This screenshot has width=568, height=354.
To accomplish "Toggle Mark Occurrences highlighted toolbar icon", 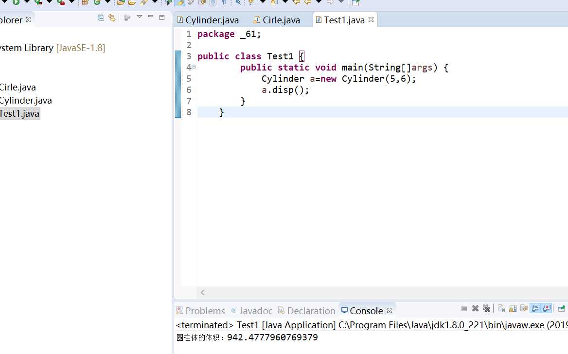I will click(179, 2).
